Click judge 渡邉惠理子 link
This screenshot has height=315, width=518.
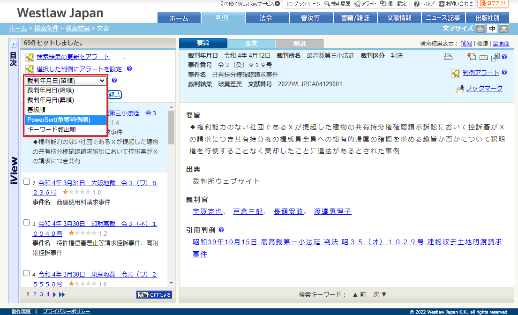coord(332,211)
